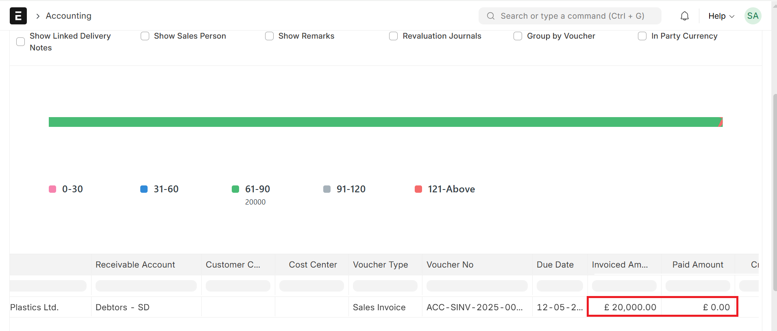Click the Receivable Account column filter field
777x331 pixels.
click(146, 286)
